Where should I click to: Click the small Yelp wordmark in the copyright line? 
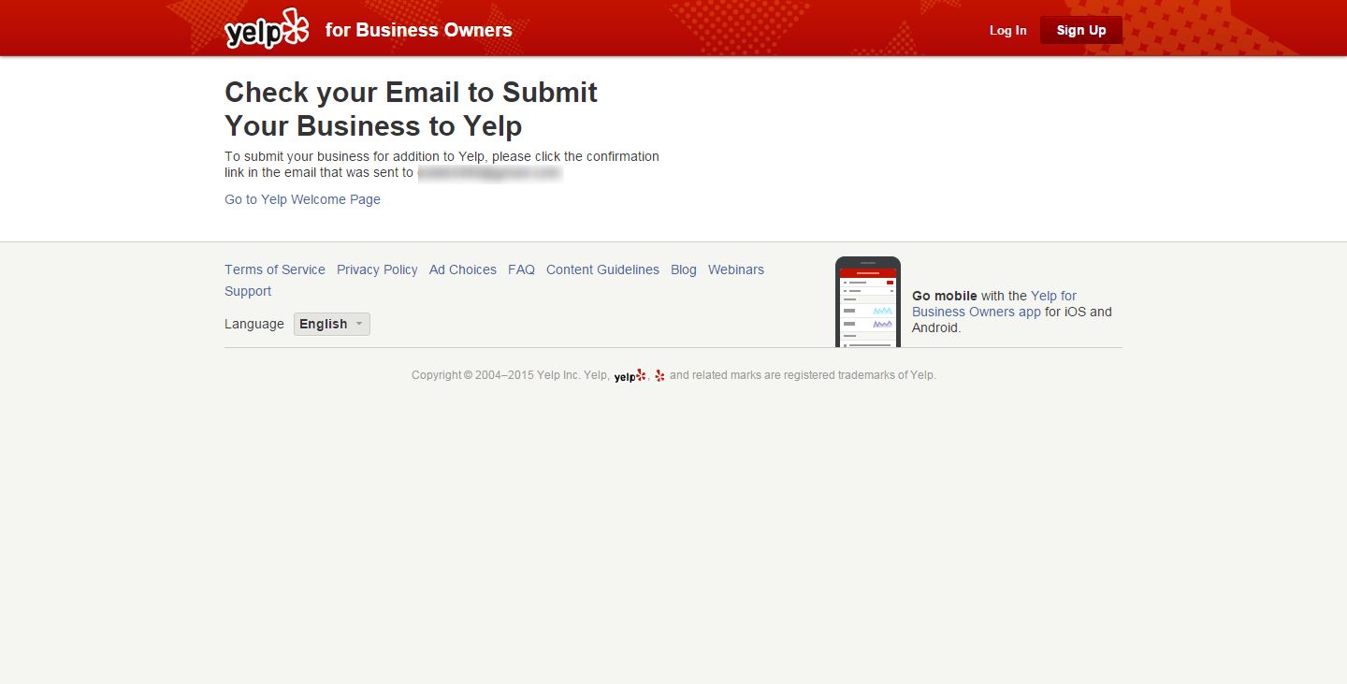[x=630, y=376]
